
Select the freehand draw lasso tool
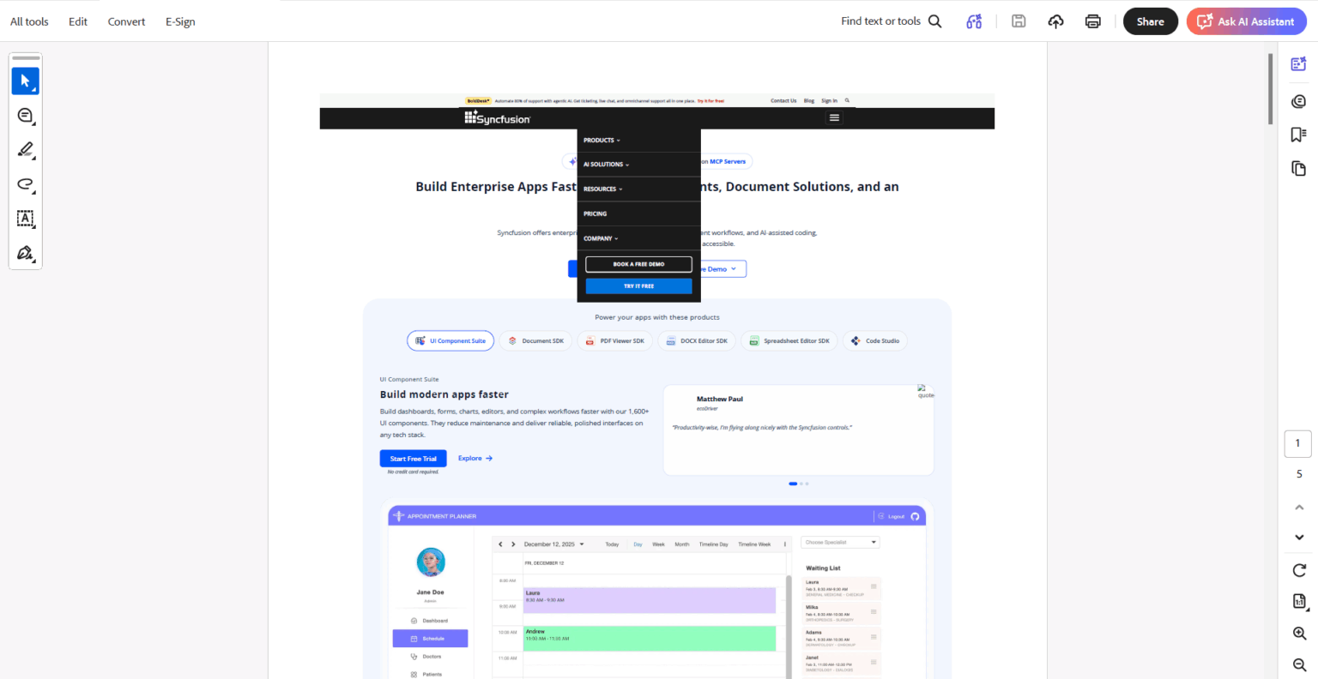[x=25, y=184]
